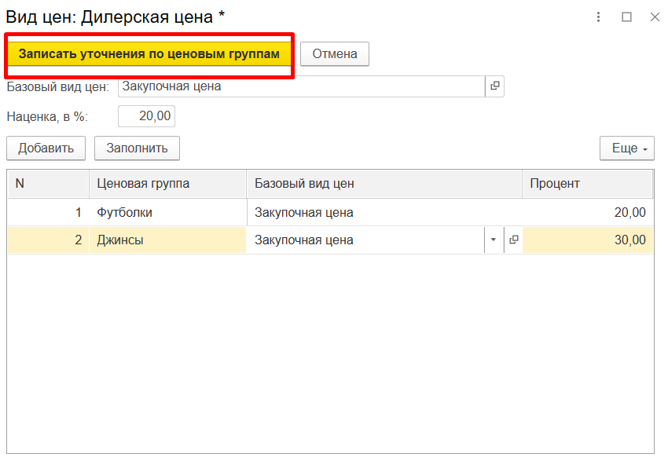Click open icon in the Джинсы row
This screenshot has width=668, height=465.
[x=513, y=240]
